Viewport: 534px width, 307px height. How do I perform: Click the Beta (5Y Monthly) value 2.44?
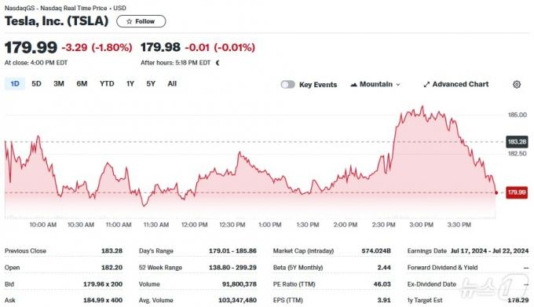tap(384, 268)
